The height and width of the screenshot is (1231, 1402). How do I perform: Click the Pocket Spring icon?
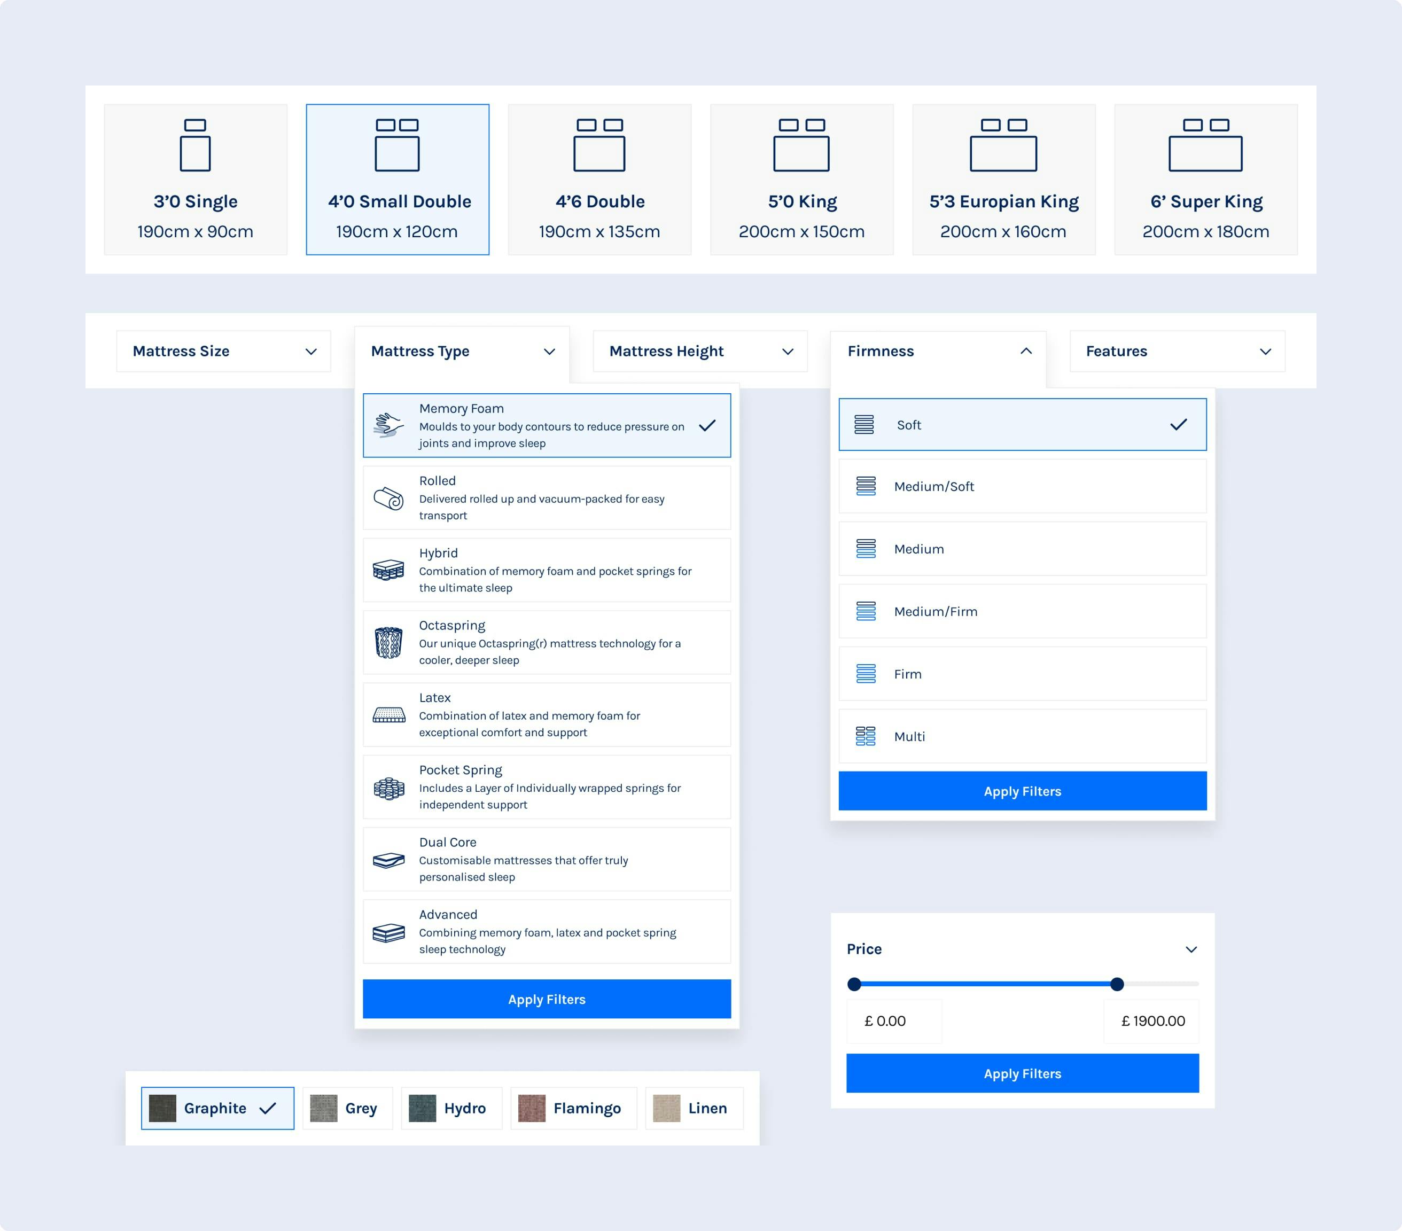click(388, 788)
